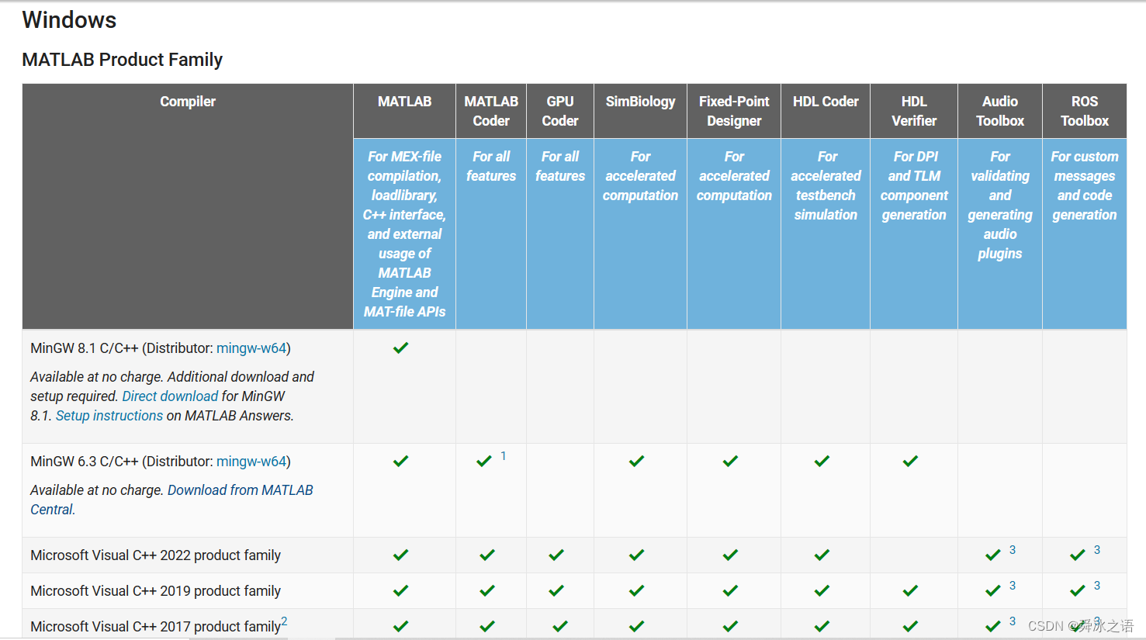
Task: Click 'For accelerated testbench simulation' text
Action: (x=826, y=185)
